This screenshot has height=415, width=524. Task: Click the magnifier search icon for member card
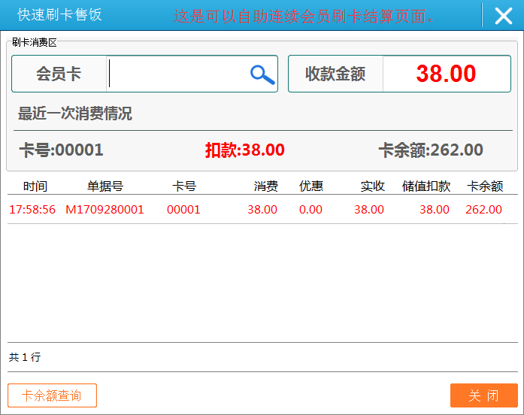pyautogui.click(x=262, y=74)
